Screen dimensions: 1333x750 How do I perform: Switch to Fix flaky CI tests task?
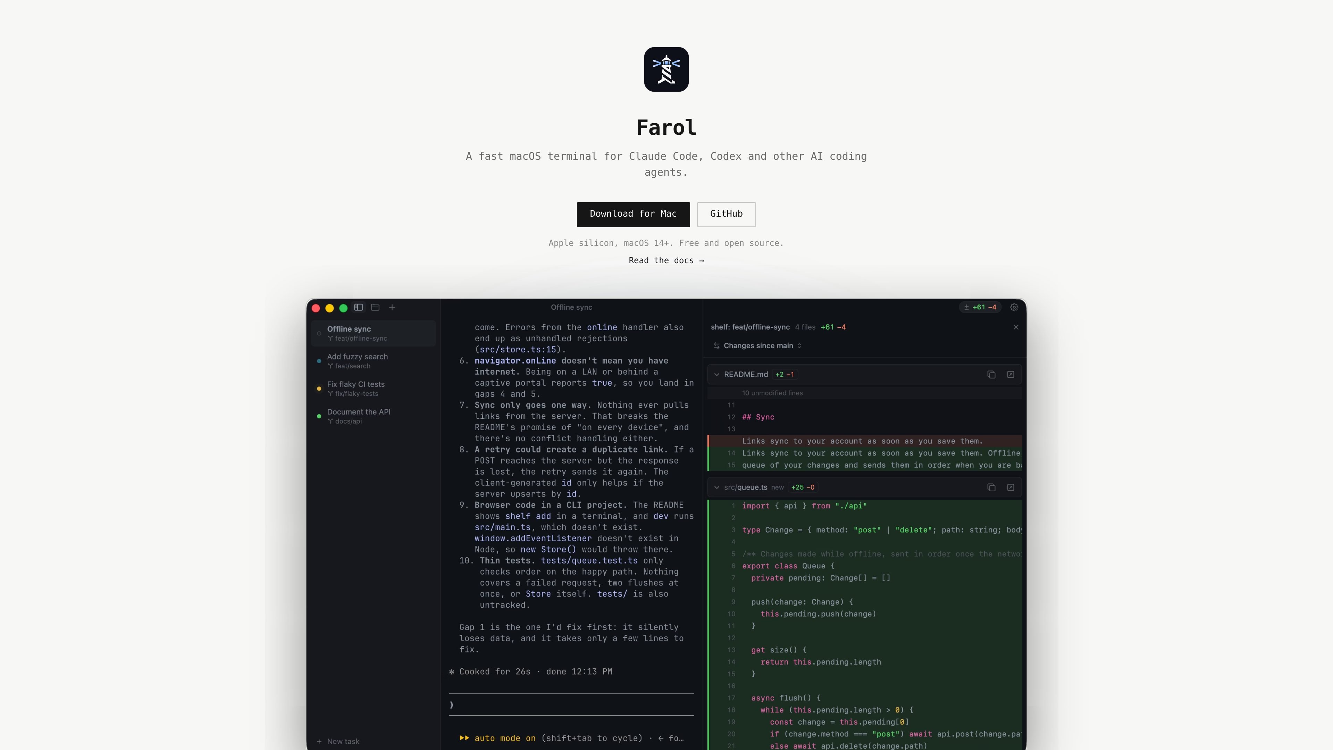click(373, 389)
